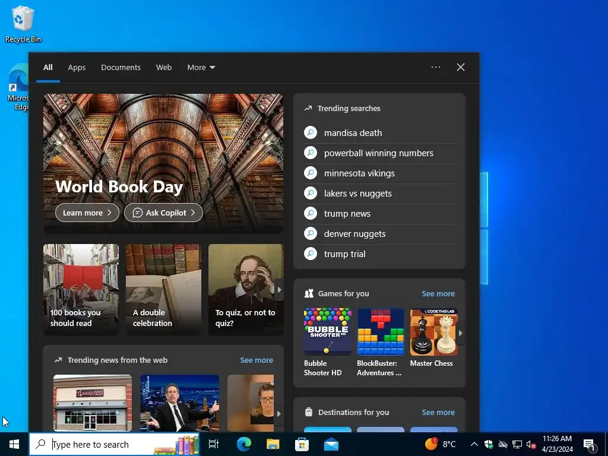Open the Bubble Shooter HD game
Viewport: 608px width, 456px height.
328,343
